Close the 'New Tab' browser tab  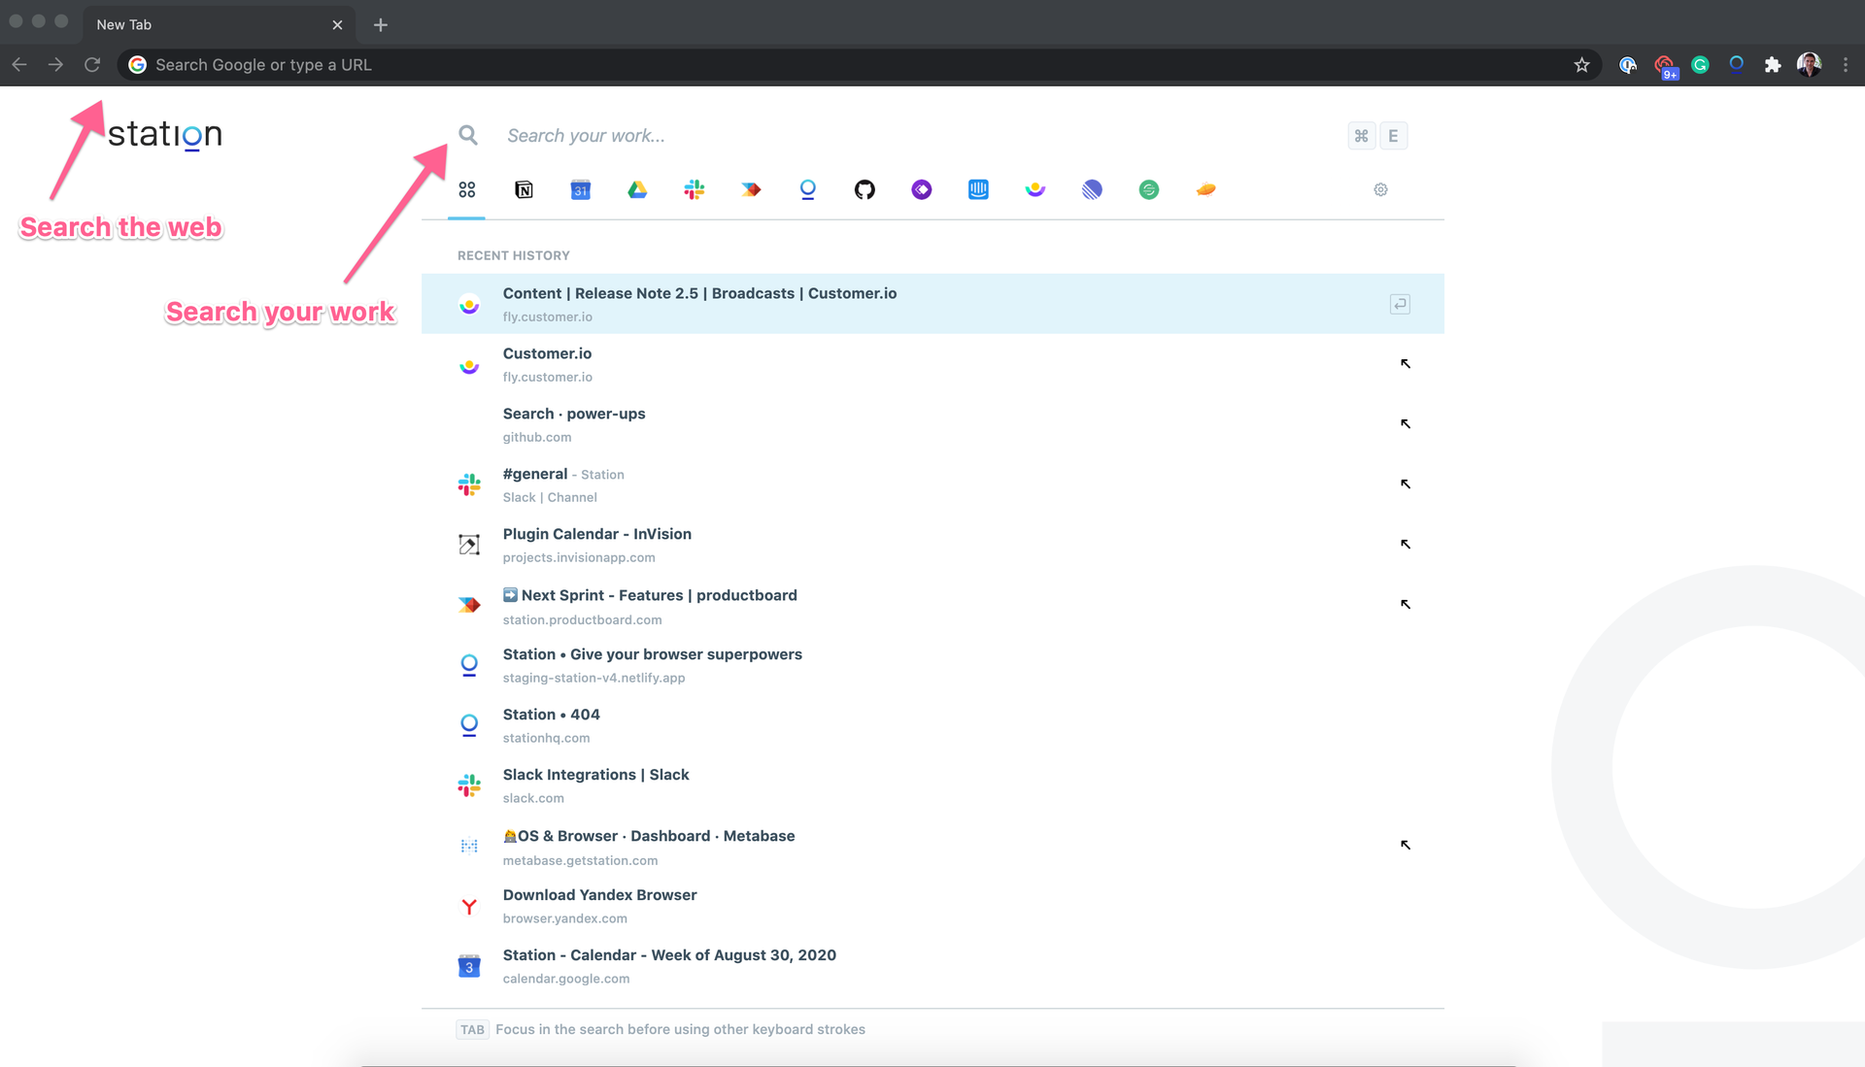pyautogui.click(x=337, y=25)
